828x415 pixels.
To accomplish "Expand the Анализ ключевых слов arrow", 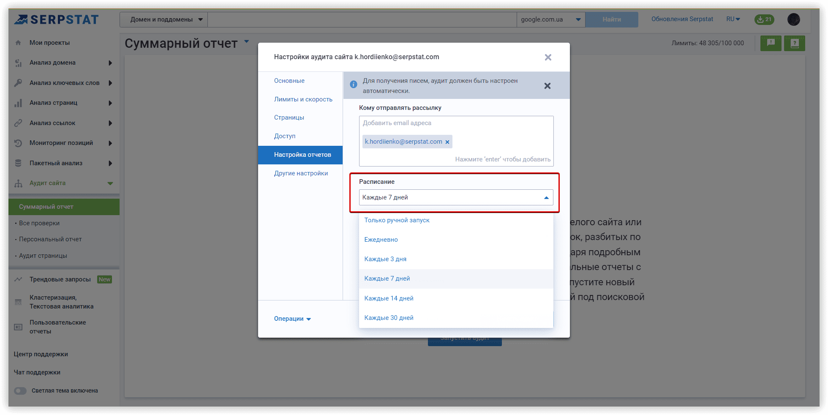I will click(110, 83).
